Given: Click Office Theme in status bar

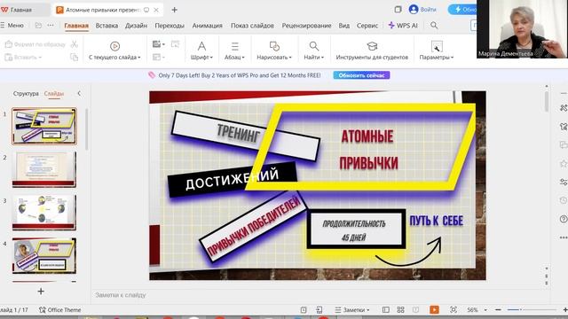Looking at the screenshot, I should (x=60, y=309).
